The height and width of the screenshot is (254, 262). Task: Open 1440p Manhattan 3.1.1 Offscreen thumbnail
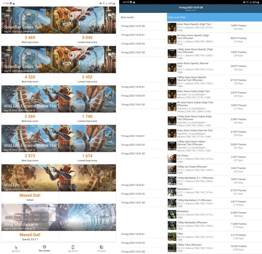click(x=172, y=181)
